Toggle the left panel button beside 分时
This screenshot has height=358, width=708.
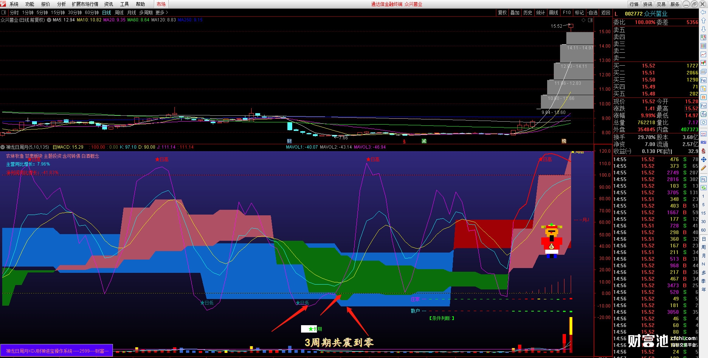tap(4, 13)
